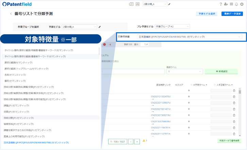Image resolution: width=247 pixels, height=150 pixels.
Task: Select 技術分野(JP) (セマンティック) option
Action: click(x=19, y=118)
